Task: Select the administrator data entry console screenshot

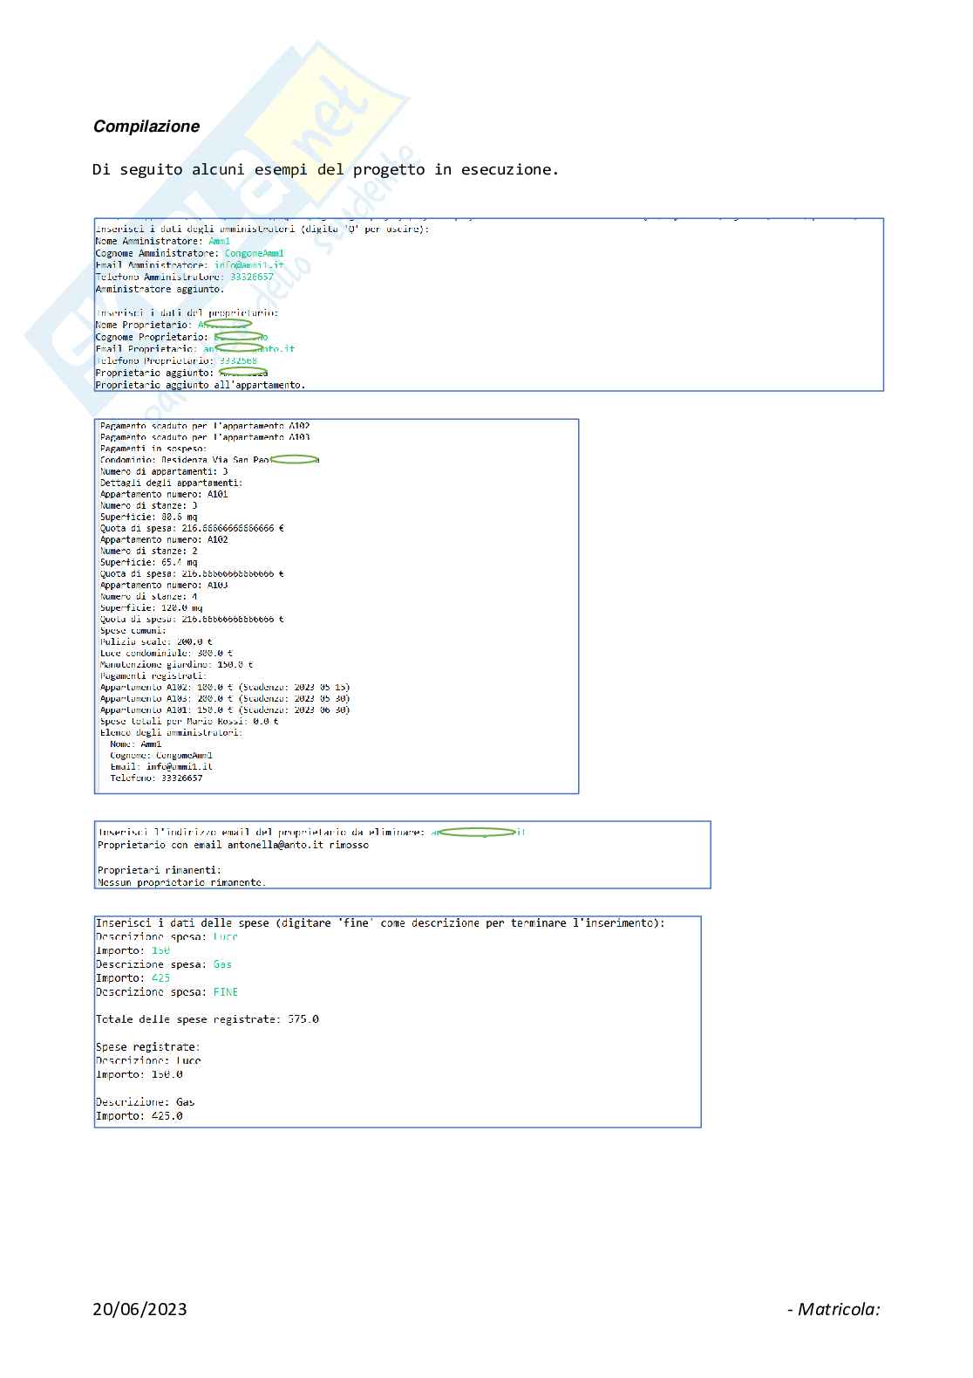Action: 488,304
